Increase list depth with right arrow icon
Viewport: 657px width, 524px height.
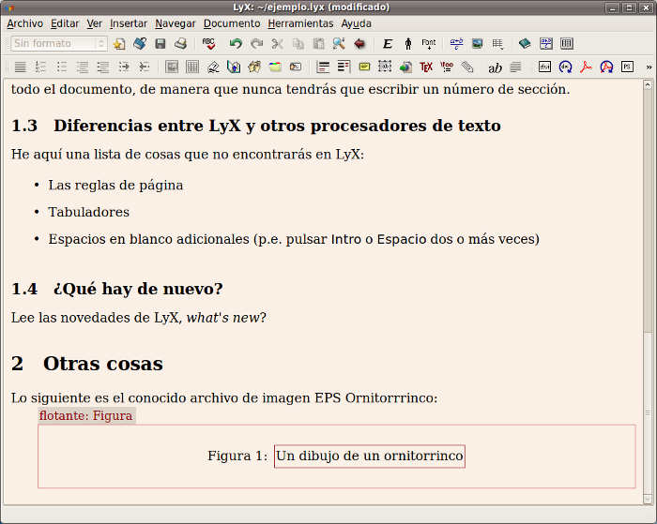pyautogui.click(x=124, y=67)
